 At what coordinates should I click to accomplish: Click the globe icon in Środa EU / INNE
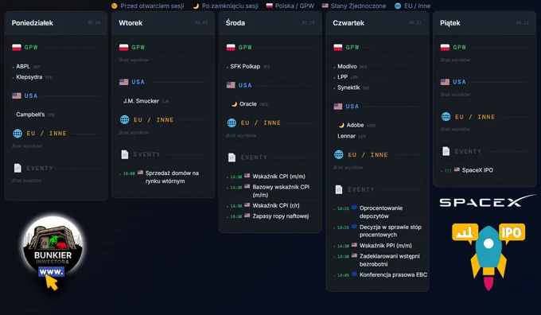(x=232, y=122)
